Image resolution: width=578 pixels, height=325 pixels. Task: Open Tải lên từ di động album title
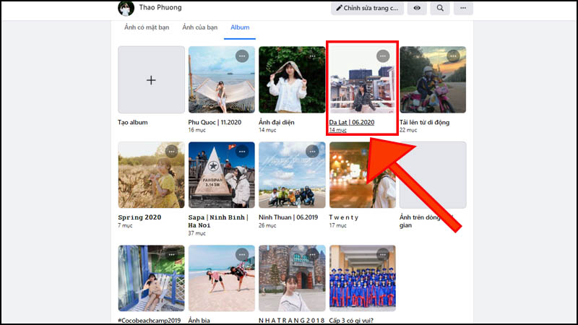[424, 122]
